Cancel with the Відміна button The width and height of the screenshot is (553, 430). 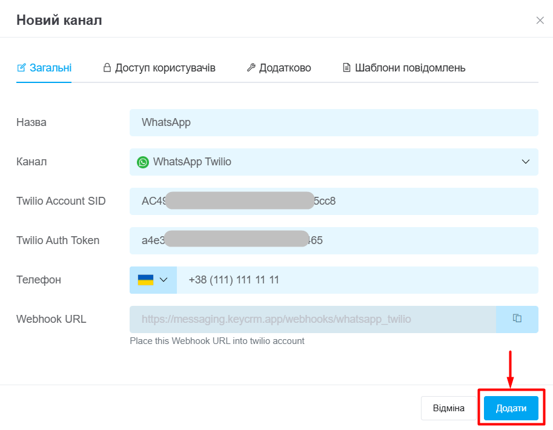click(x=449, y=408)
